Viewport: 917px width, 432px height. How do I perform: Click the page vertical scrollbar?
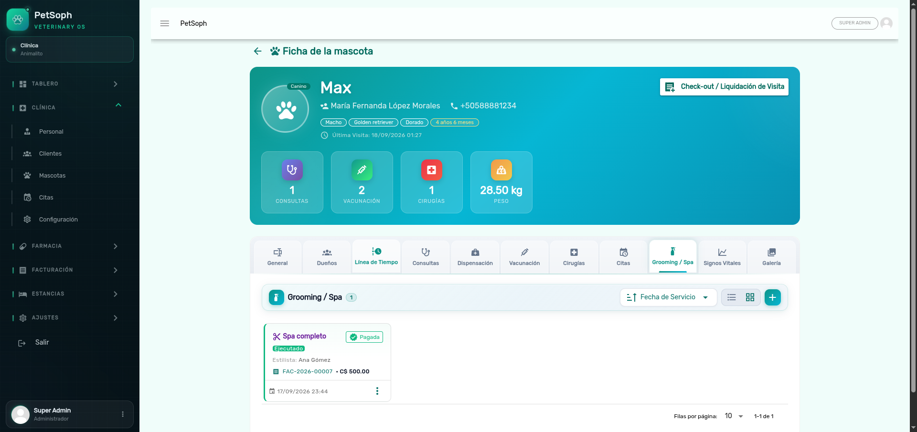(913, 200)
